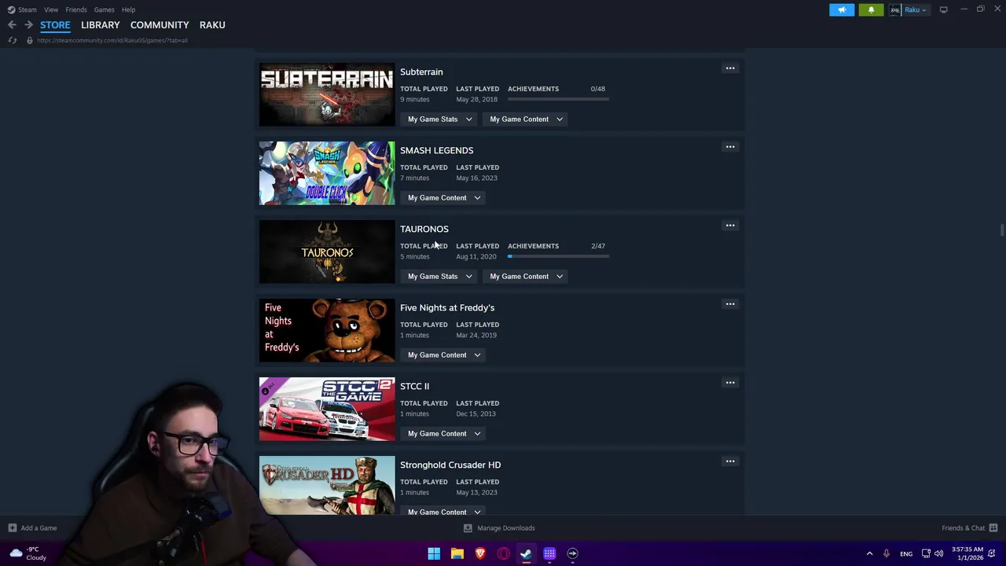Click the Manage Downloads icon
The image size is (1006, 566).
[x=468, y=528]
